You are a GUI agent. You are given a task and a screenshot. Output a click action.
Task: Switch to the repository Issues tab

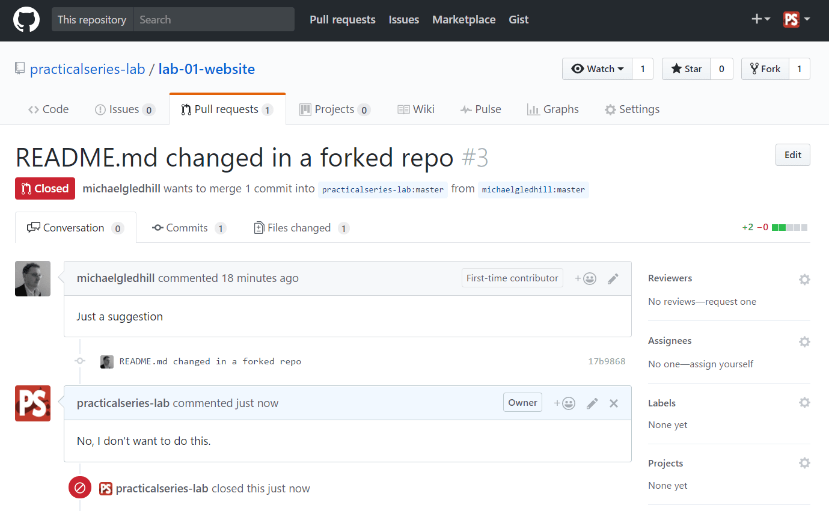pyautogui.click(x=125, y=109)
